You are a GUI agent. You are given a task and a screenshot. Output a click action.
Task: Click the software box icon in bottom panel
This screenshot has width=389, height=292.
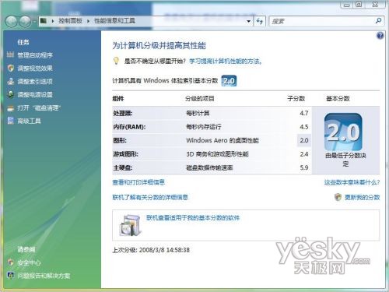(131, 225)
